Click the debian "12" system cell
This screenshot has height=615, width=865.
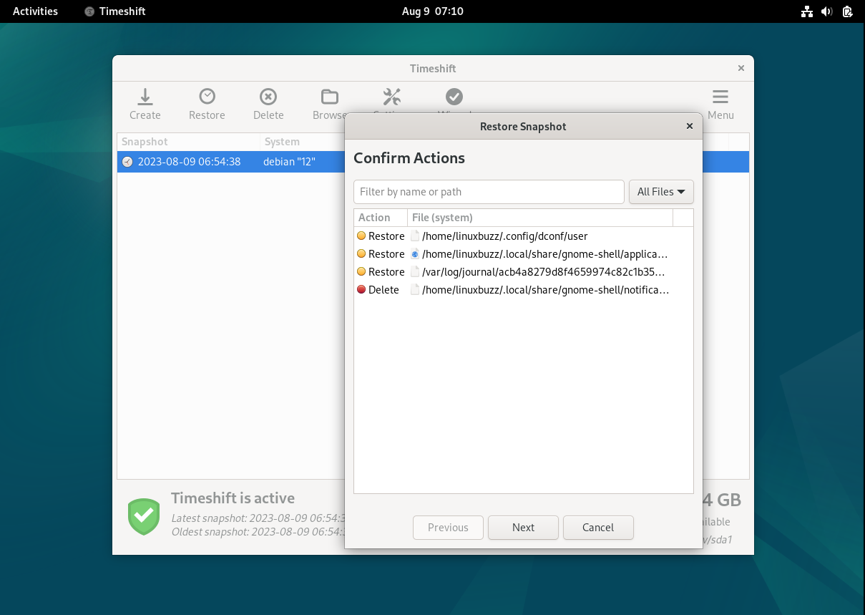point(289,162)
